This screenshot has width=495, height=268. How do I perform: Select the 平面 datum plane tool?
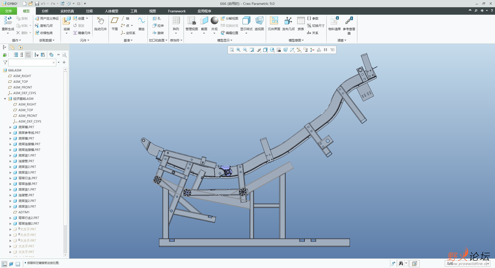coord(115,23)
